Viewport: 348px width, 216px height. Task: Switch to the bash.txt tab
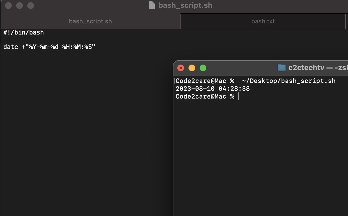point(263,21)
